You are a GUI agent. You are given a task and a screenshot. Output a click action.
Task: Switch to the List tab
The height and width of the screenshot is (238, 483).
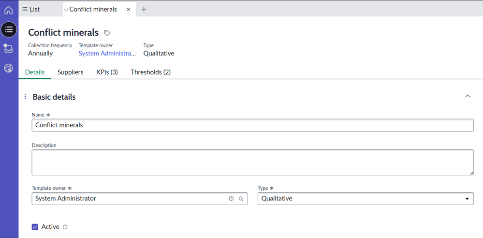(x=32, y=9)
